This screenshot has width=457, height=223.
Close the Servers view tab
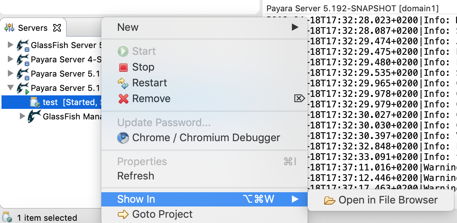tap(57, 28)
